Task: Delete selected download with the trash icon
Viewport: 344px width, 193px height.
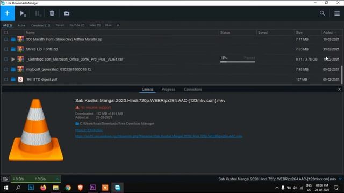Action: [52, 13]
